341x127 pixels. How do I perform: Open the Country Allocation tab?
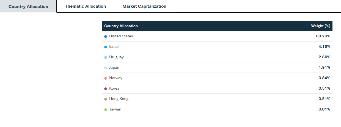point(28,6)
